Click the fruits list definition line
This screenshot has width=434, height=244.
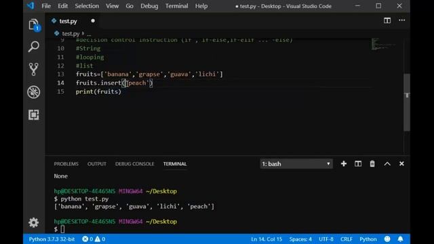click(x=149, y=74)
